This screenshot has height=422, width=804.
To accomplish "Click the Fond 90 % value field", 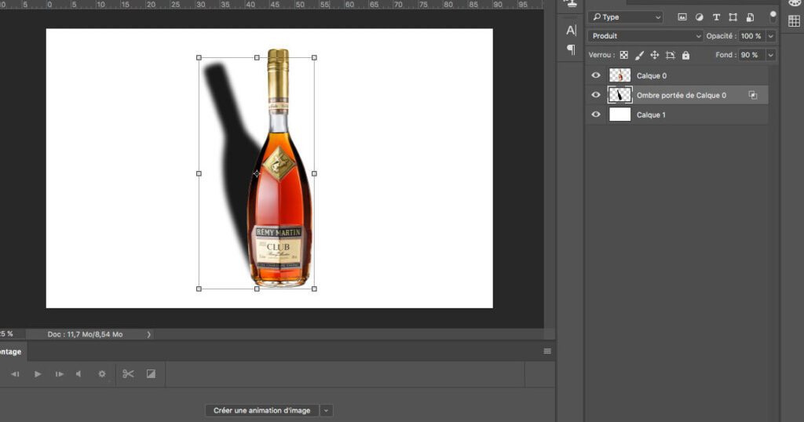I will (x=751, y=55).
